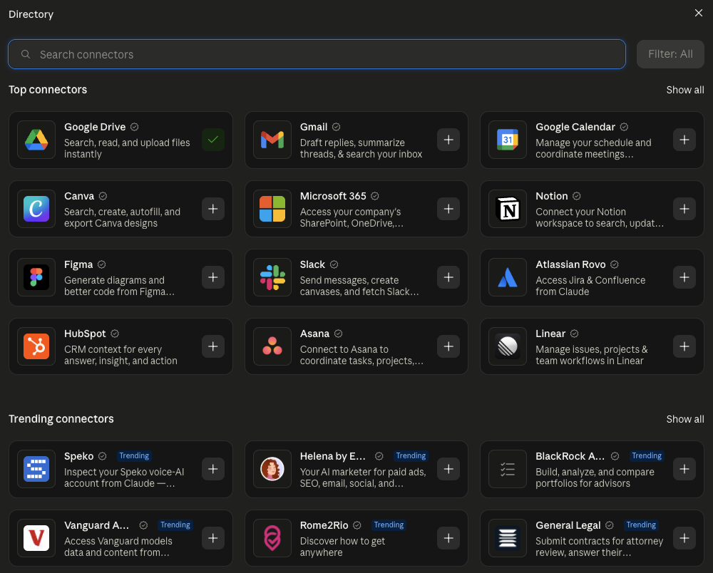This screenshot has height=573, width=713.
Task: Close the Directory dialog
Action: (x=699, y=13)
